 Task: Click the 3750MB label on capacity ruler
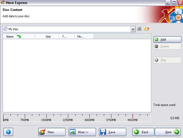coord(111,120)
